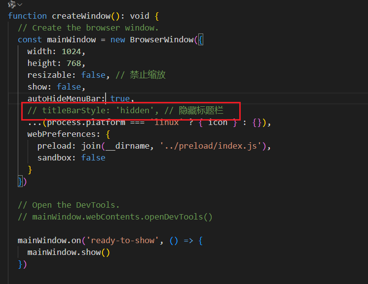
Task: Click the 'resizable' property name
Action: (49, 75)
